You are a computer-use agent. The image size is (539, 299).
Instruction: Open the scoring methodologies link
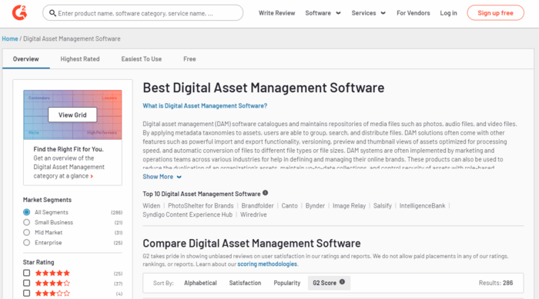click(x=267, y=264)
